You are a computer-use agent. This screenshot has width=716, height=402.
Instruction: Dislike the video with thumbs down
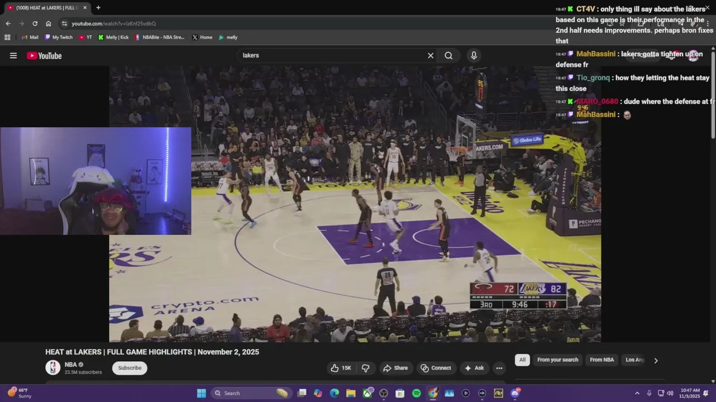click(365, 368)
